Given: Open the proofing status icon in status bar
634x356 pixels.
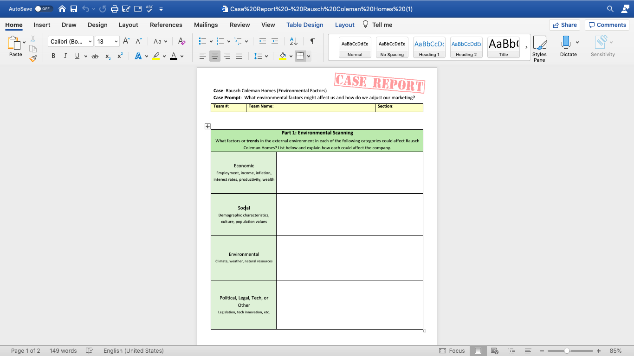Looking at the screenshot, I should (x=90, y=351).
